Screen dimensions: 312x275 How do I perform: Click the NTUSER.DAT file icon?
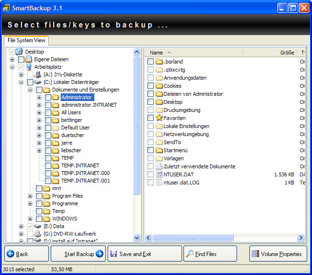pyautogui.click(x=159, y=174)
